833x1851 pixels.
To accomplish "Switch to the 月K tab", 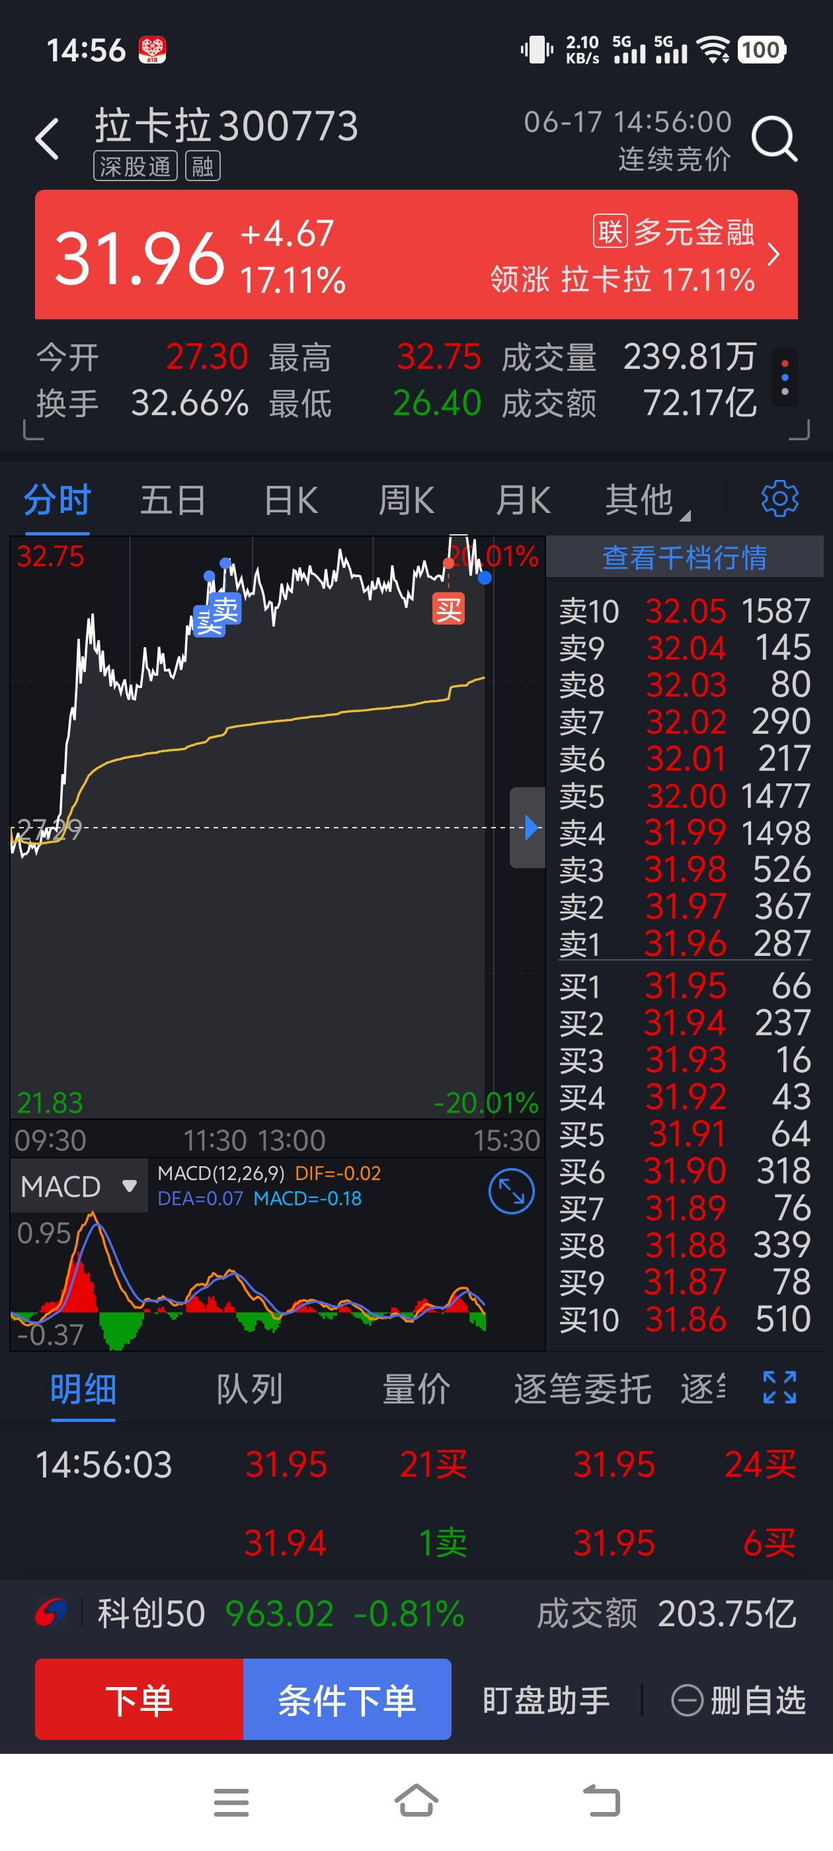I will [x=522, y=499].
